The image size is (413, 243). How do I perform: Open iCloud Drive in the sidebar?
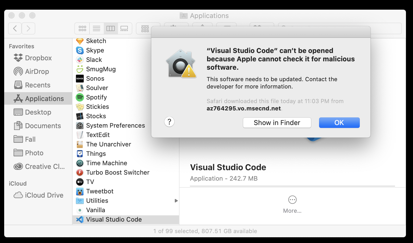point(38,195)
